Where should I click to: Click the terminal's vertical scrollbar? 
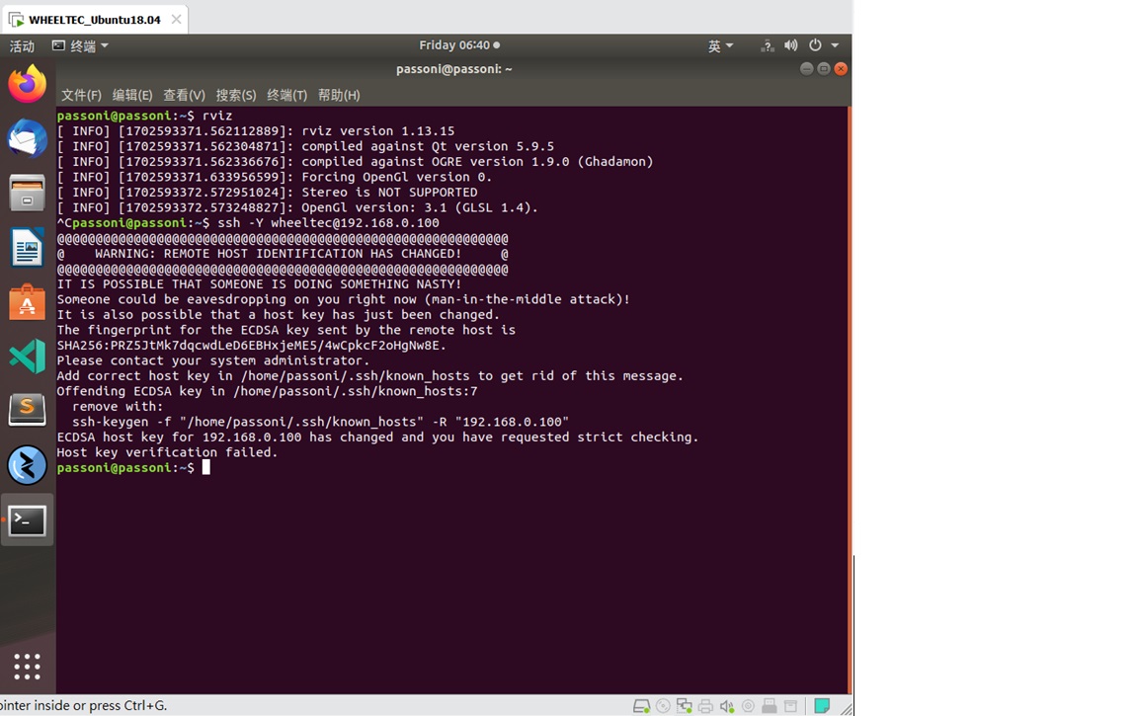point(849,400)
